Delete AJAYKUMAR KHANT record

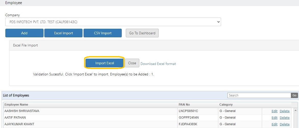(x=284, y=124)
